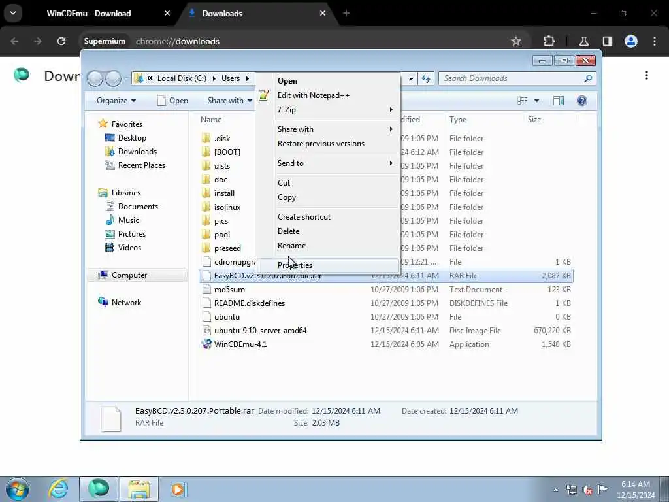Click the Open toolbar button in Explorer

(x=172, y=100)
